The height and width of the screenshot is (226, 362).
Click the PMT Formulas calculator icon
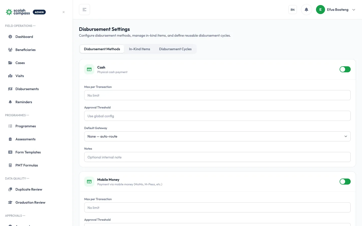coord(10,165)
